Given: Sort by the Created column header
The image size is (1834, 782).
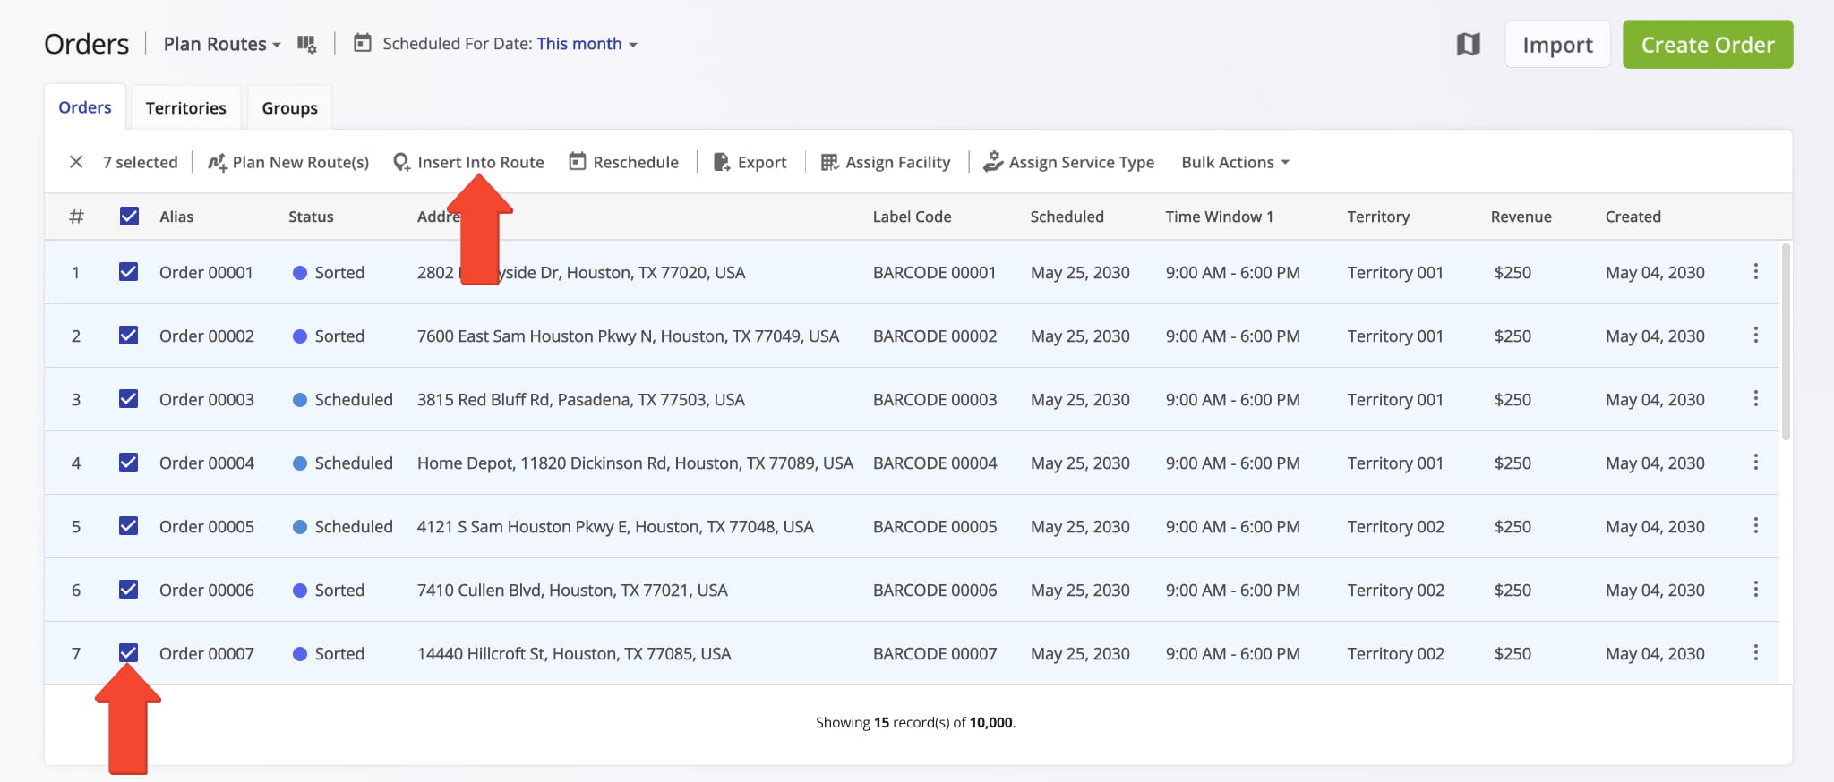Looking at the screenshot, I should point(1633,217).
